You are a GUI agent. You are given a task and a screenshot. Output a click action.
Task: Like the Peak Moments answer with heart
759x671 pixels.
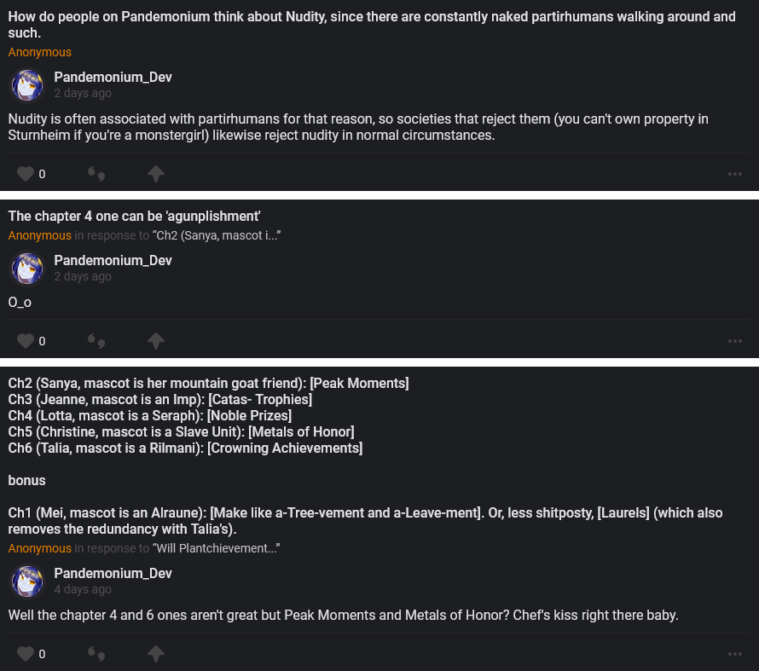click(x=26, y=654)
